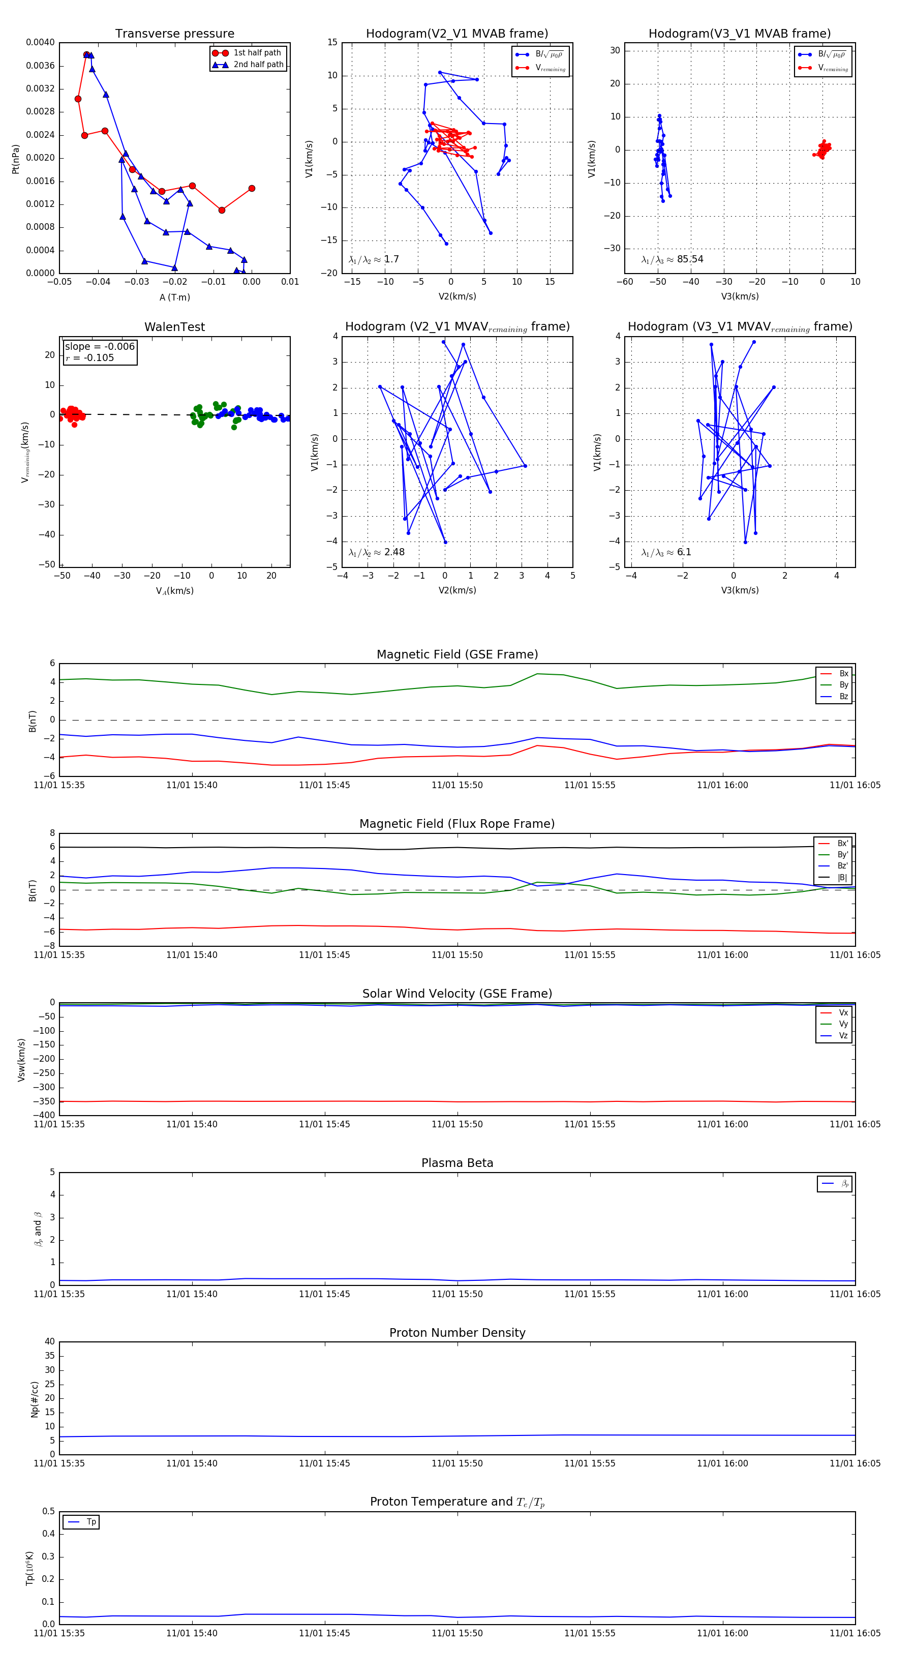Click the λ1/λ3 ≈ 85.54 ratio label
The image size is (915, 1678).
672,259
